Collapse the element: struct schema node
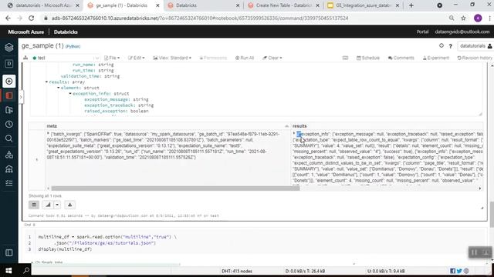 (x=59, y=88)
